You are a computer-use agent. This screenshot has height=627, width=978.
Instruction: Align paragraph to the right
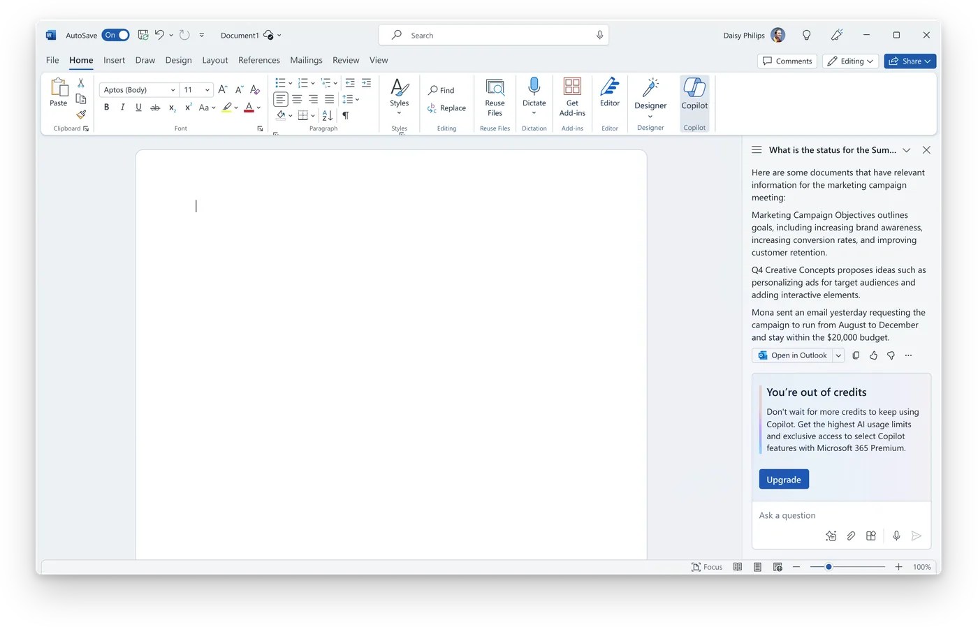(313, 99)
